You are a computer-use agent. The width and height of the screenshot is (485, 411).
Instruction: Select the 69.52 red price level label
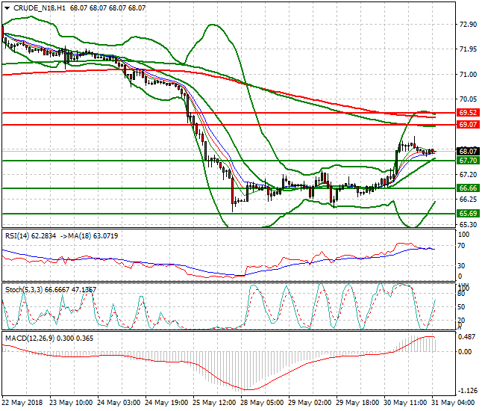pos(468,112)
